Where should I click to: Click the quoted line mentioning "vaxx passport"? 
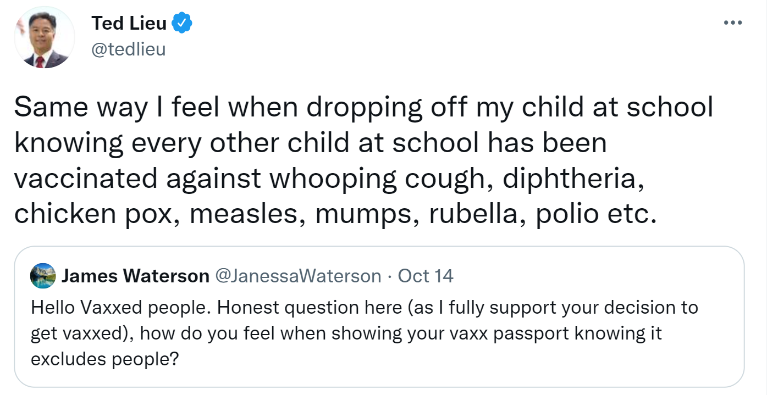346,333
